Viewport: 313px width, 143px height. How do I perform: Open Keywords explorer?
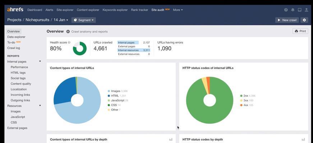[115, 10]
